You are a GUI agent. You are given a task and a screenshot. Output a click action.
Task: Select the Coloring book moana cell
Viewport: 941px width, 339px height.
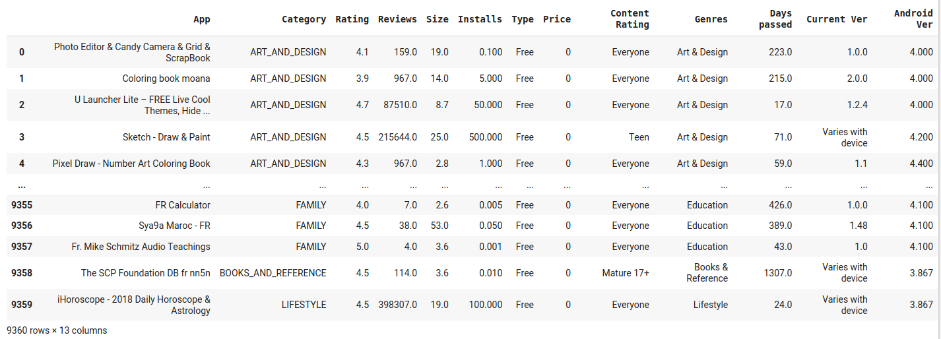(x=166, y=78)
